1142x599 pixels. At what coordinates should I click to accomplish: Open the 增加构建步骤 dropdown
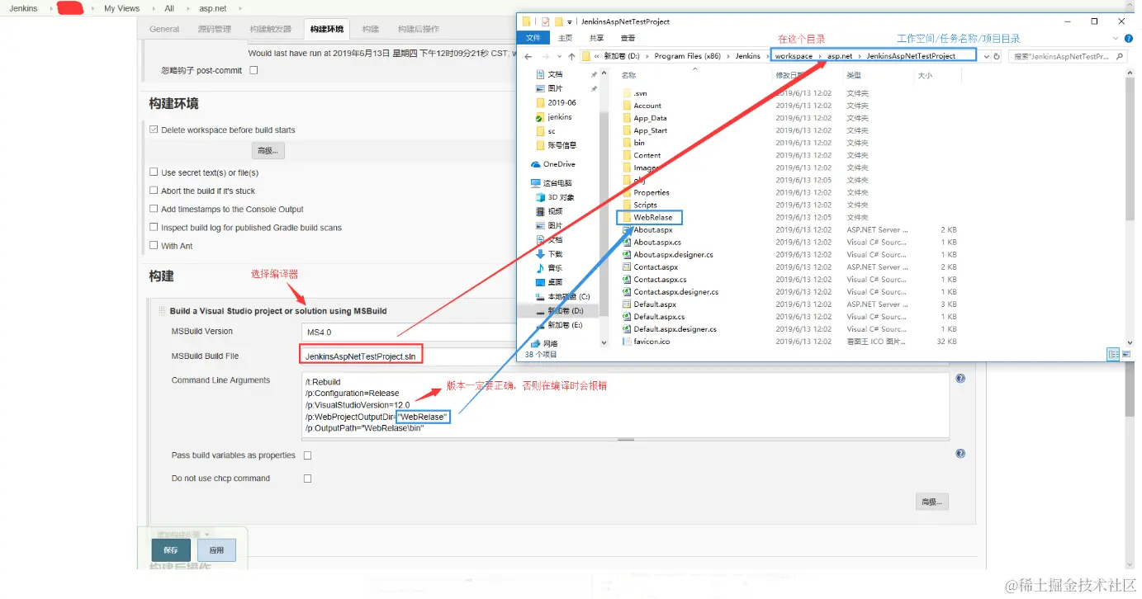point(183,534)
